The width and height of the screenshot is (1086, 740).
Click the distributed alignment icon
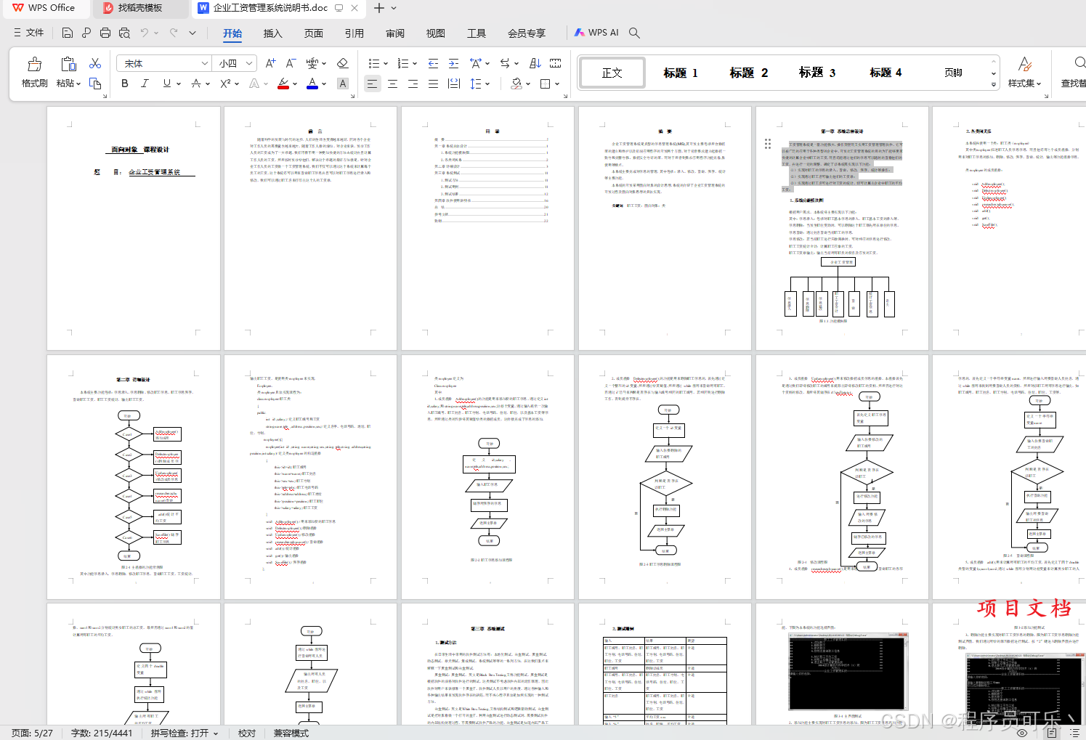pos(454,84)
